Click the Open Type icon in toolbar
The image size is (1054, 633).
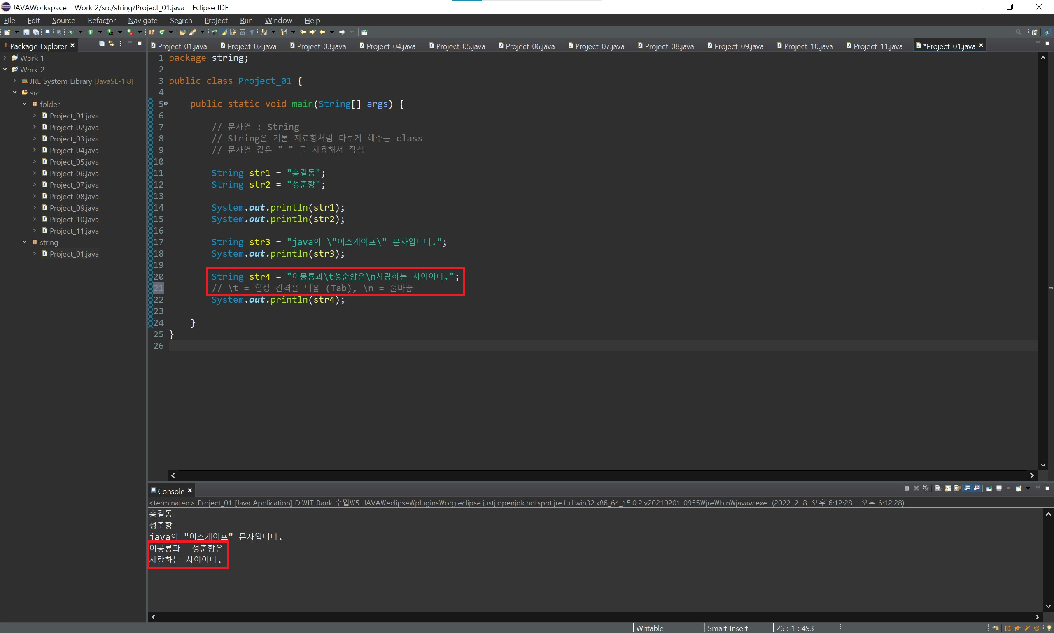click(x=182, y=32)
